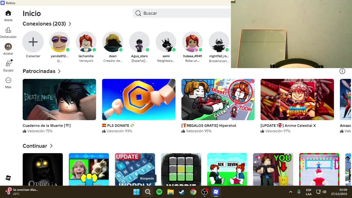Open Agus_stars friend avatar

139,42
